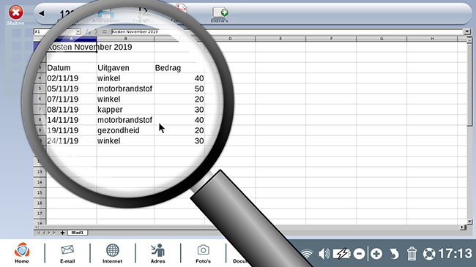
Task: Zoom out with the minus icon
Action: click(x=359, y=254)
